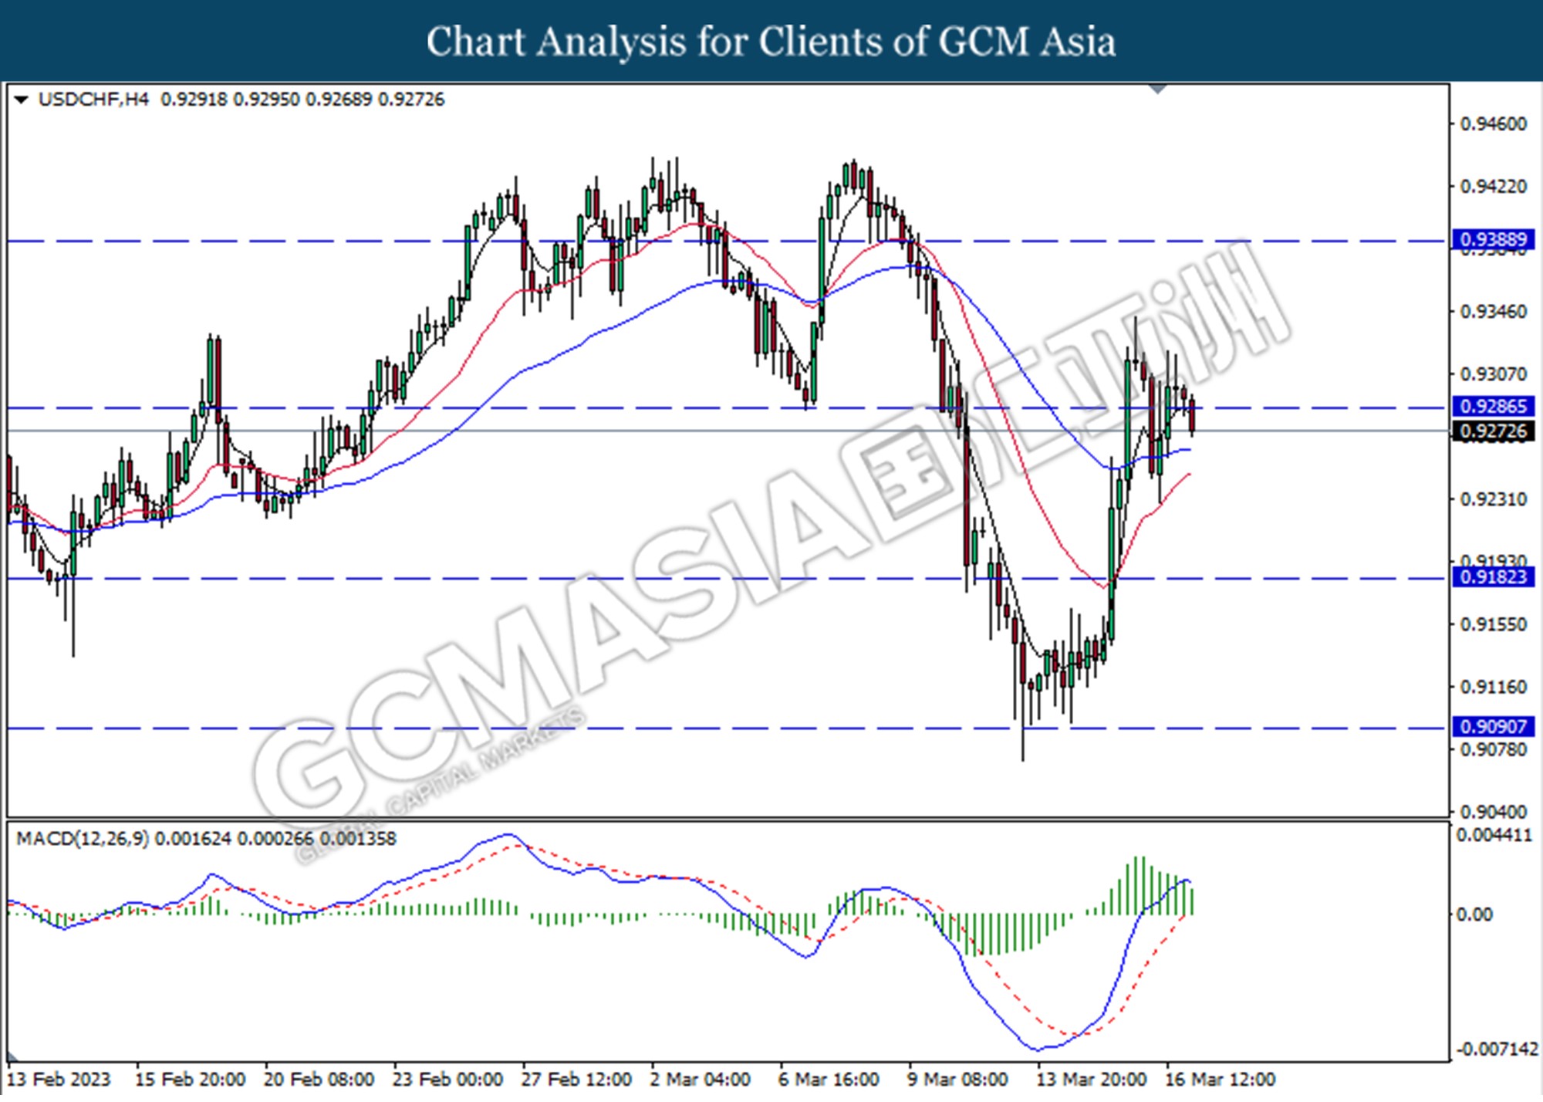The width and height of the screenshot is (1543, 1102).
Task: Click the Chart Analysis for Clients title
Action: pyautogui.click(x=771, y=41)
